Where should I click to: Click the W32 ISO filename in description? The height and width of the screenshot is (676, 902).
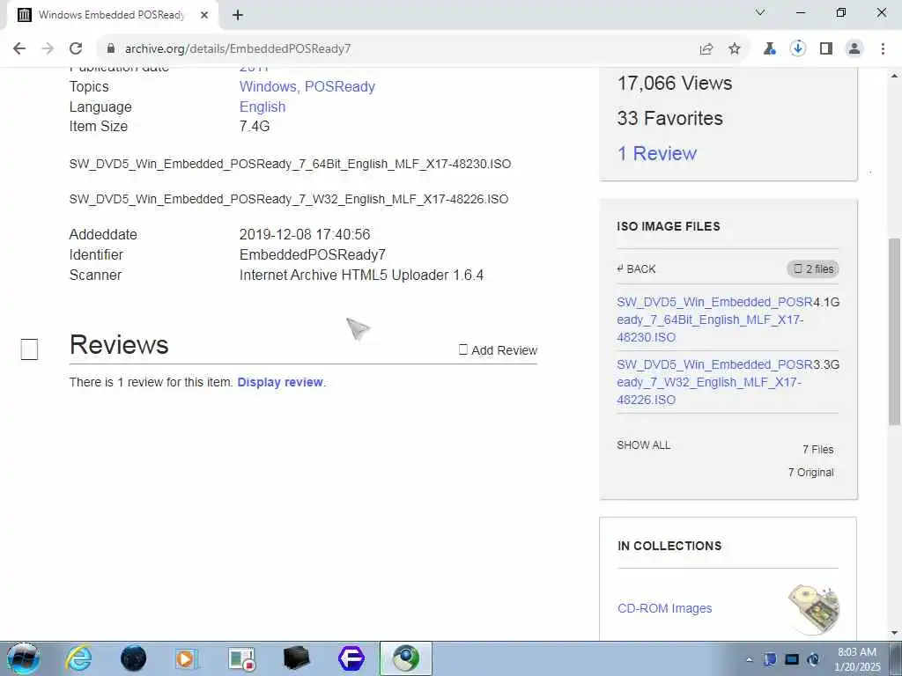(x=289, y=199)
